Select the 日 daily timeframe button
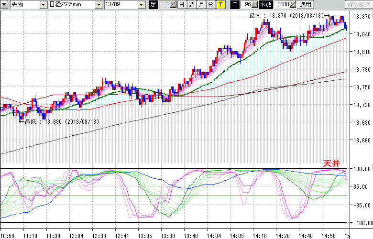The height and width of the screenshot is (239, 373). [x=182, y=5]
